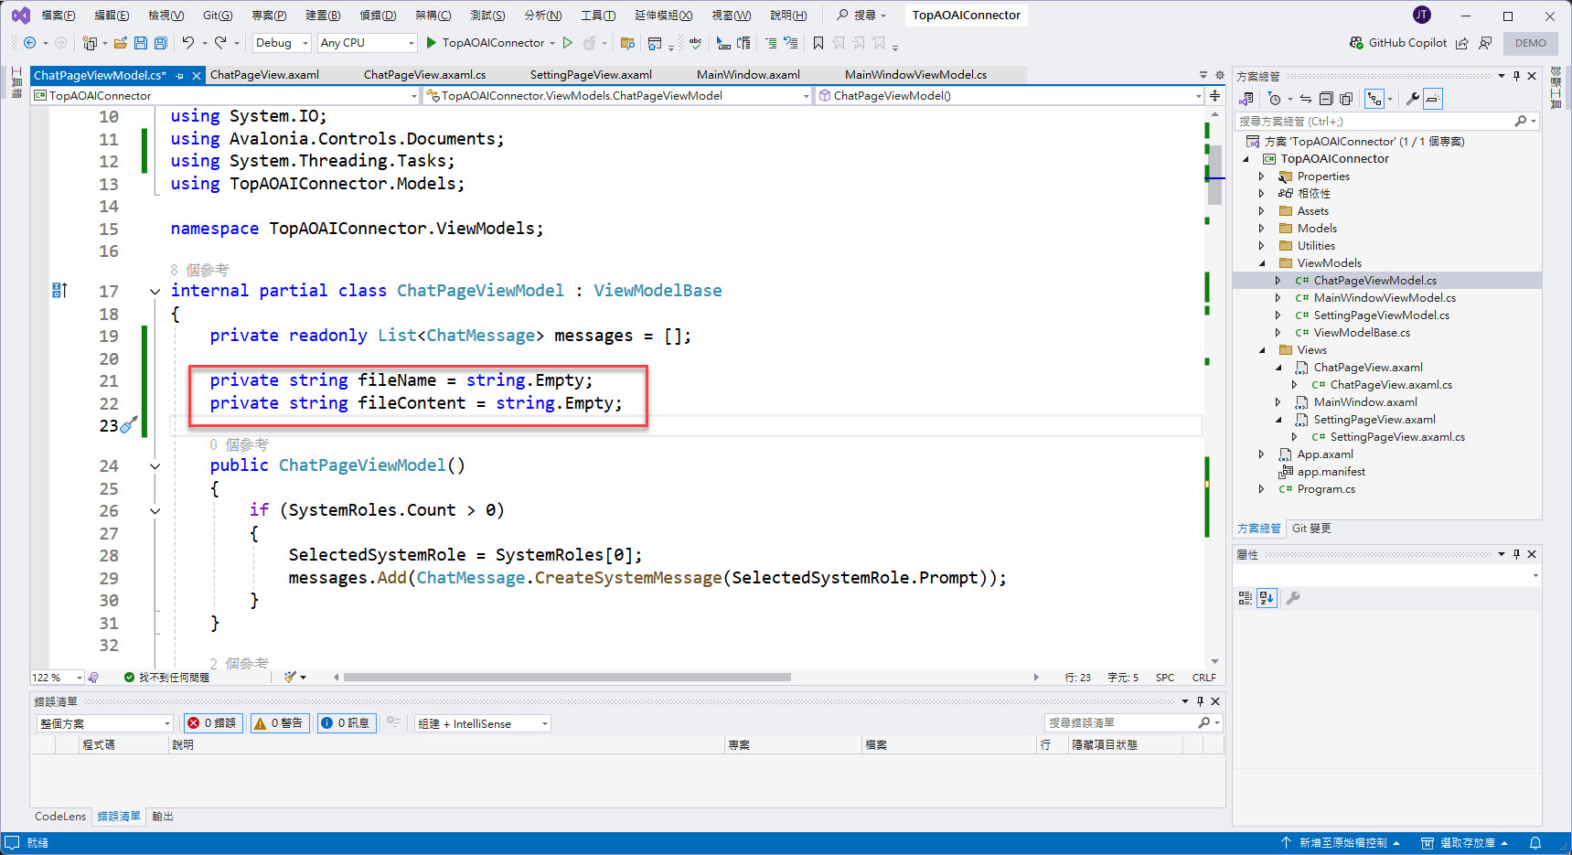Toggle the 0 errors filter button
1572x855 pixels.
(212, 723)
